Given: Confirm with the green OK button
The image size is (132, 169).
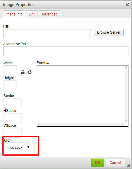Looking at the screenshot, I should [98, 162].
